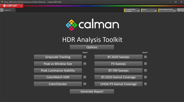Add a new history tab with plus

pos(13,10)
